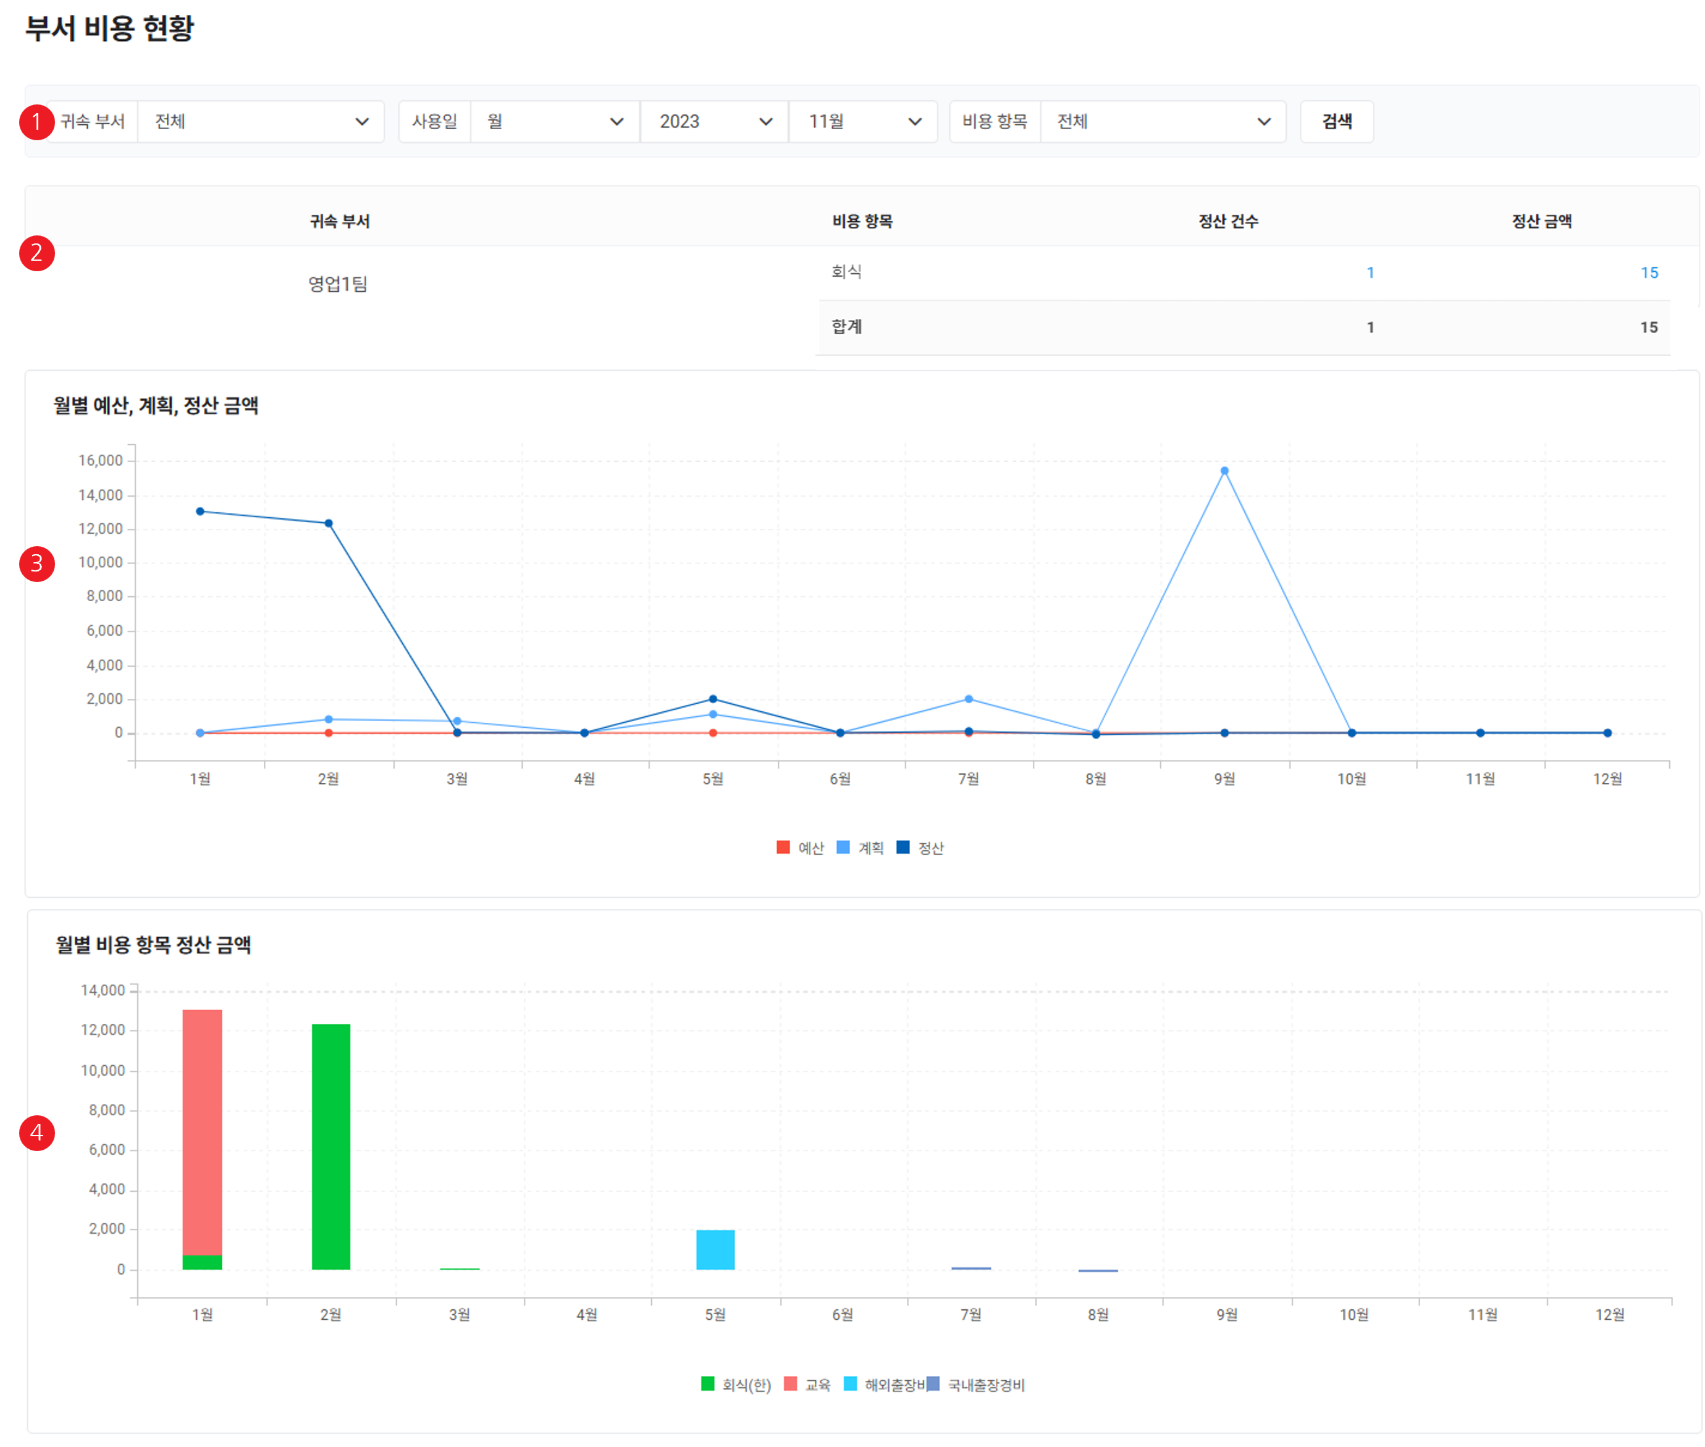This screenshot has width=1705, height=1447.
Task: Click the 1월 정산 line data point
Action: [x=200, y=511]
